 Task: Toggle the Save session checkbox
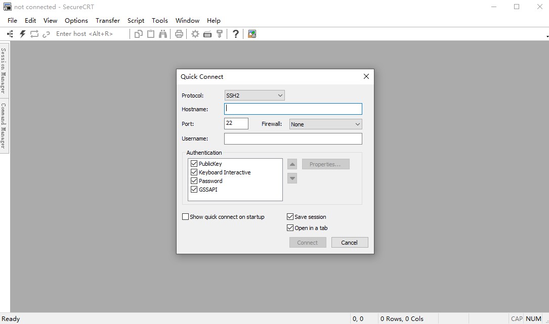click(290, 216)
